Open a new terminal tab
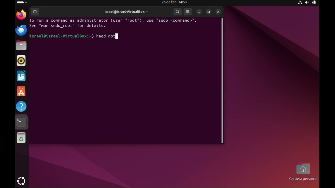Image resolution: width=335 pixels, height=188 pixels. click(35, 12)
